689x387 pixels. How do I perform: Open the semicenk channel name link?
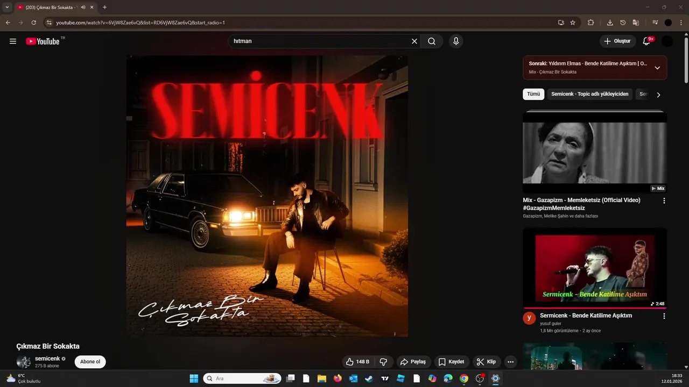tap(47, 359)
